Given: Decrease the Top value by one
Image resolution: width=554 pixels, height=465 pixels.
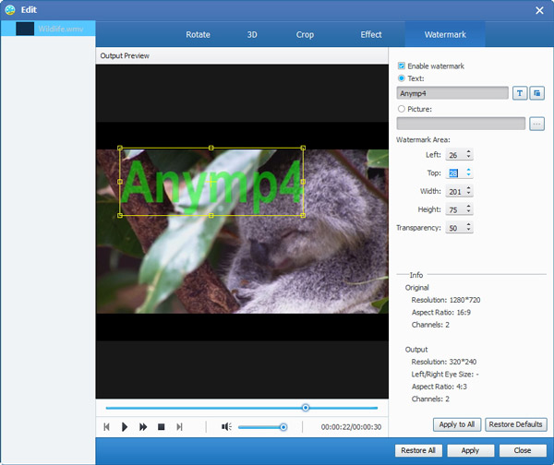Looking at the screenshot, I should (468, 175).
